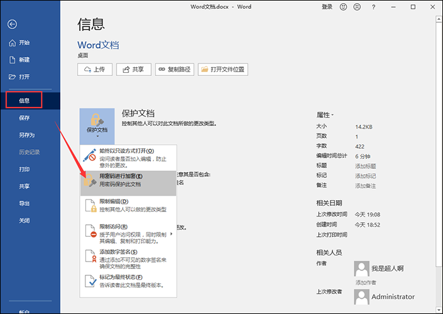This screenshot has height=314, width=443.
Task: Click the open folder icon beside 打开
Action: [12, 77]
